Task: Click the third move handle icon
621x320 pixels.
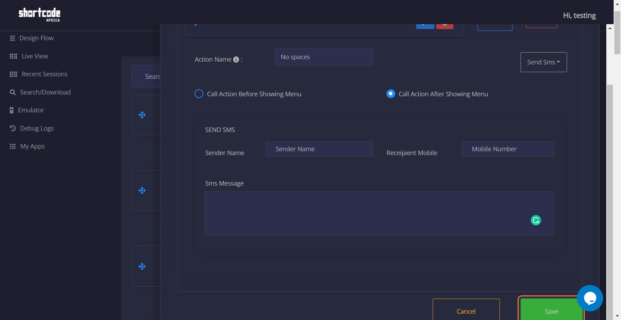Action: [x=142, y=266]
